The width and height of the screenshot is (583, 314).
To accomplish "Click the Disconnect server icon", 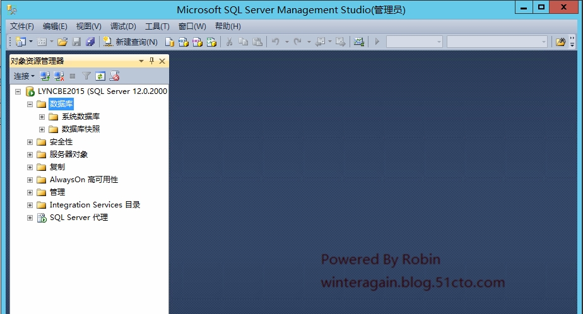I will click(x=59, y=76).
